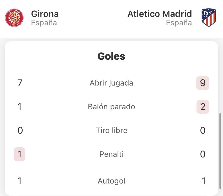Click Atletico's highlighted 9 open play goals
Viewport: 223px width, 196px height.
(x=203, y=83)
